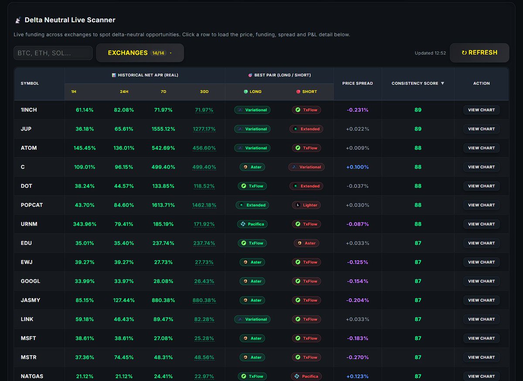The image size is (523, 381).
Task: Click the TxFlow long badge in EDU row
Action: pyautogui.click(x=252, y=243)
